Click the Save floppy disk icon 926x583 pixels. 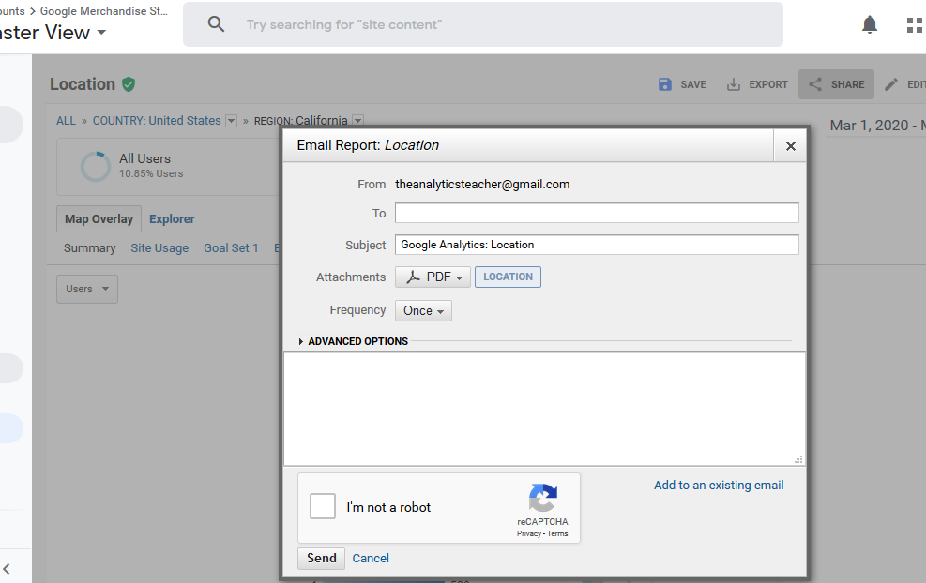[665, 84]
